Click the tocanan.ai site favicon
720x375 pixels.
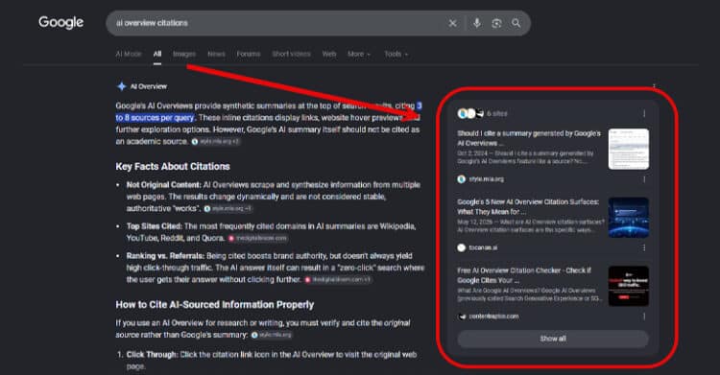[x=462, y=247]
